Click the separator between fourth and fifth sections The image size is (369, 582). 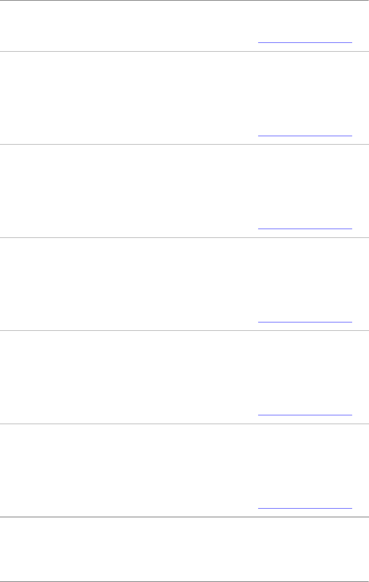click(184, 330)
